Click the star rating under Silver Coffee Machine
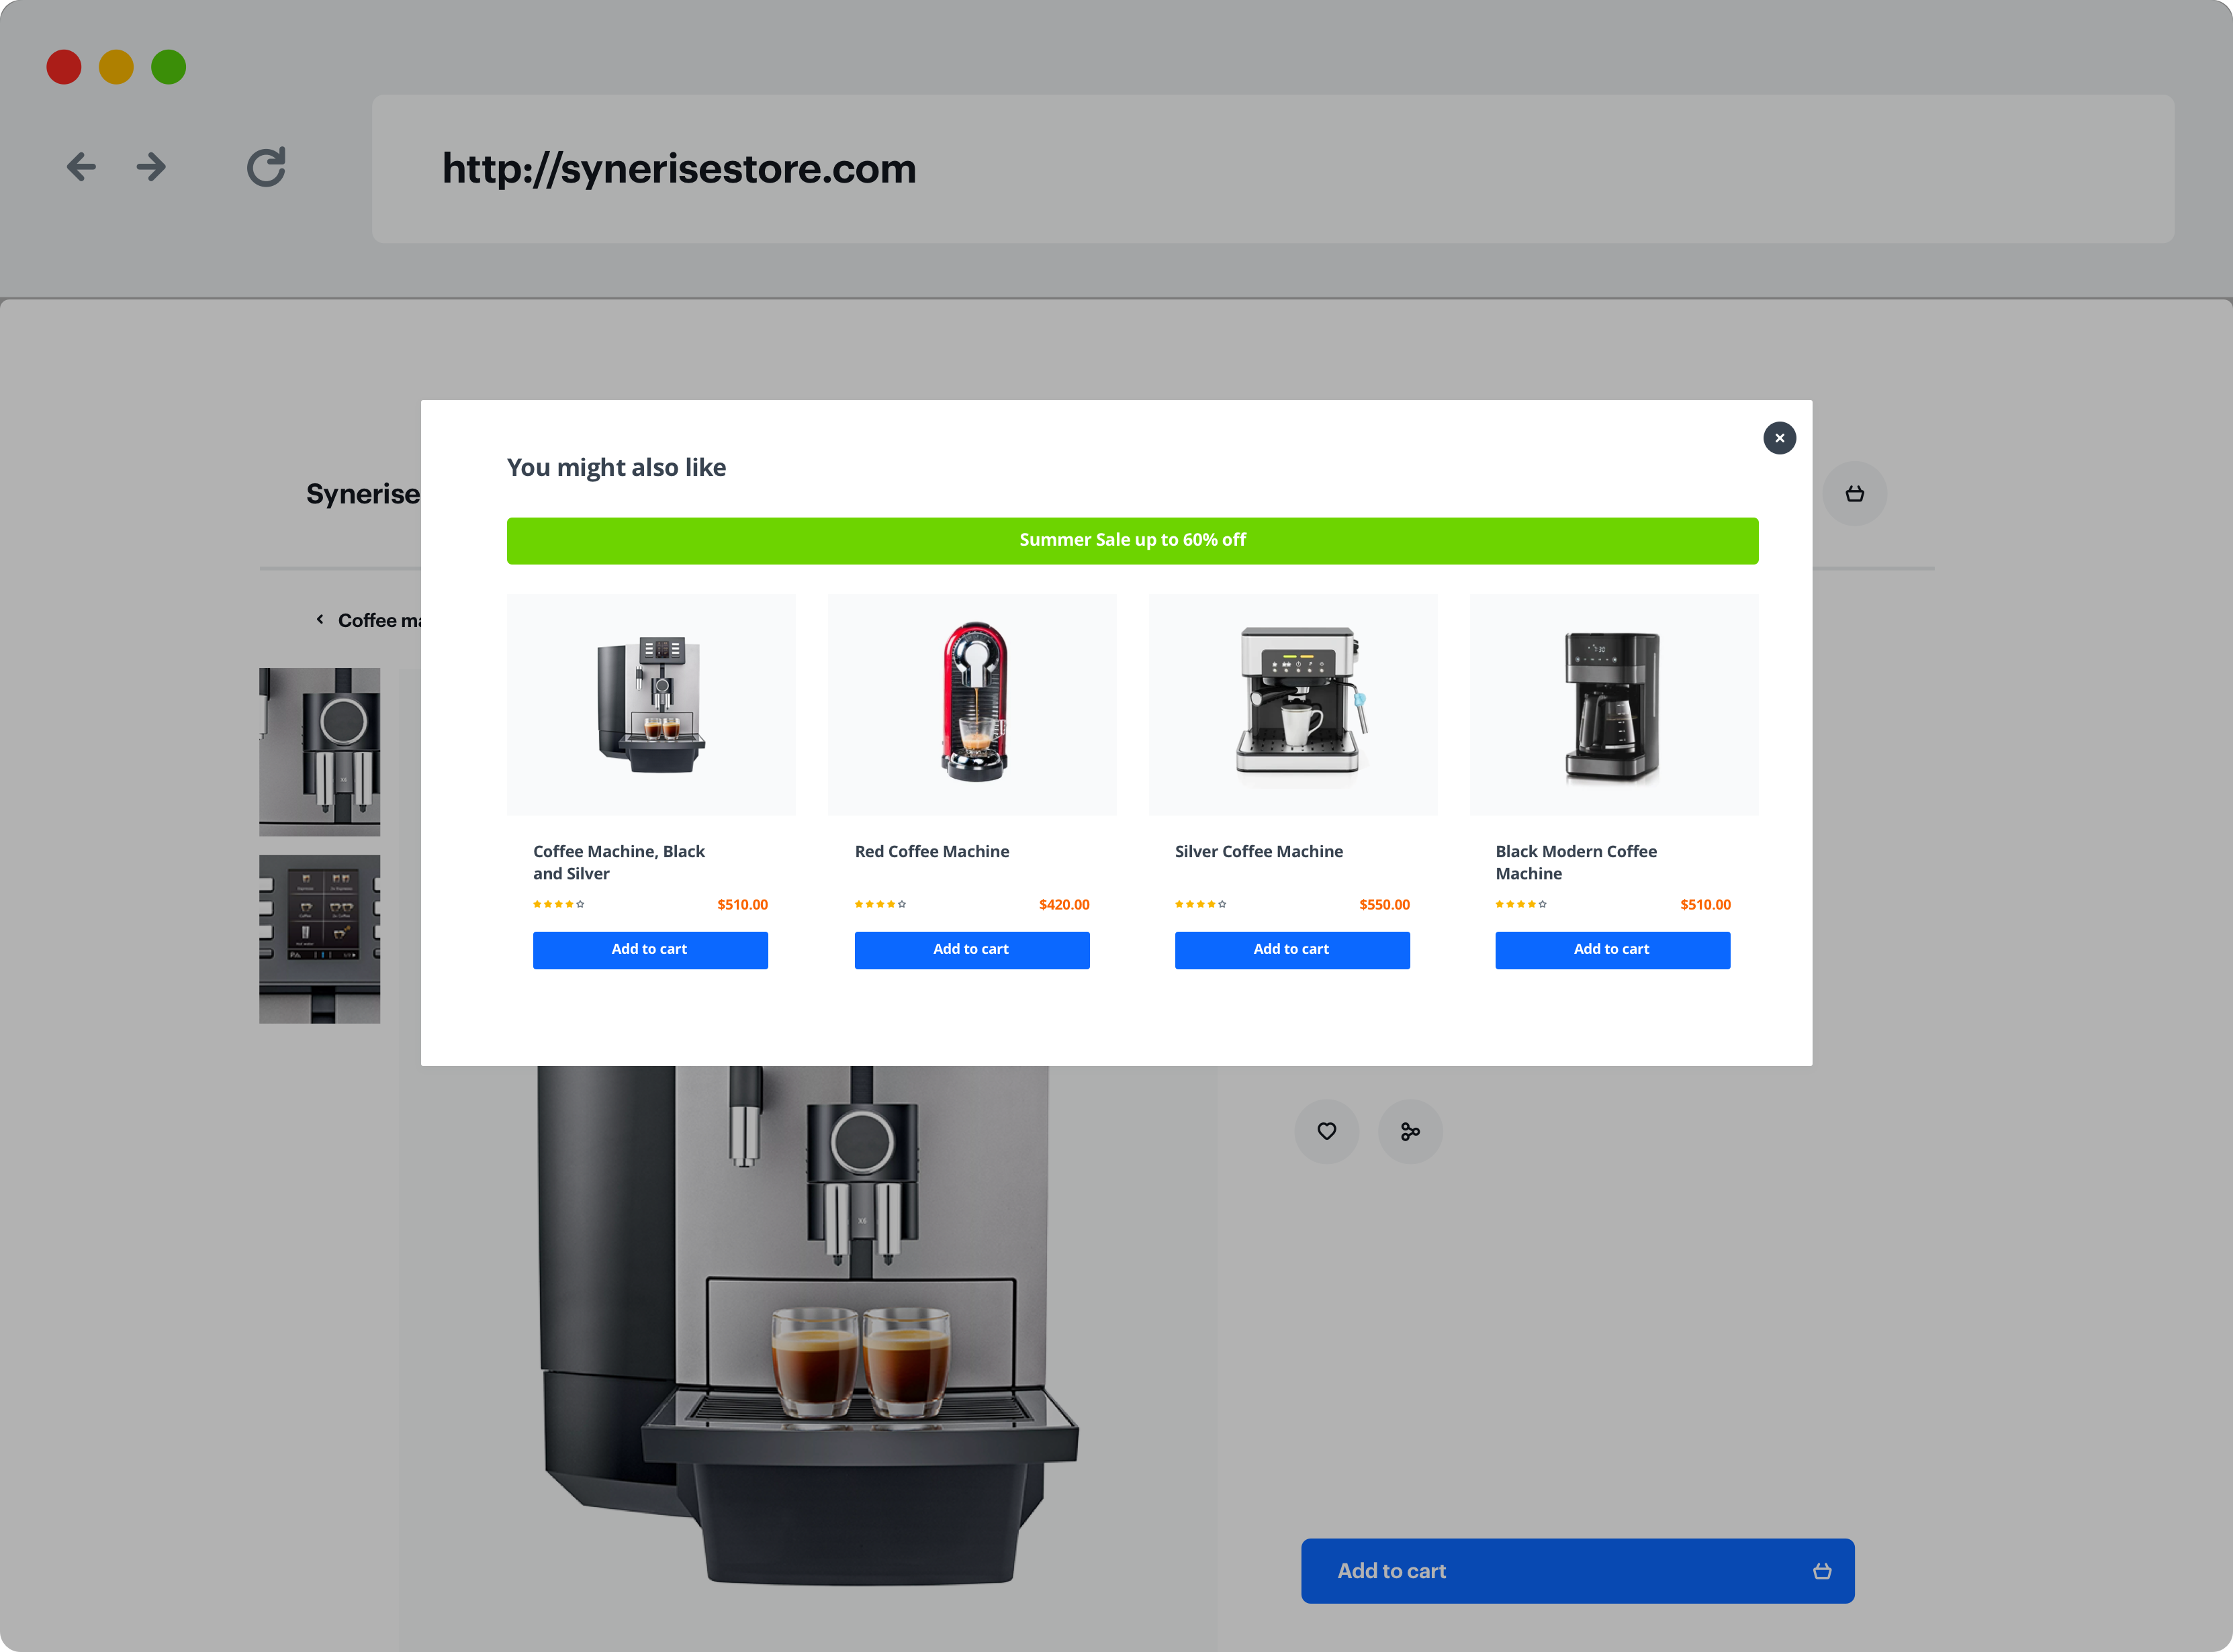The width and height of the screenshot is (2233, 1652). point(1201,903)
